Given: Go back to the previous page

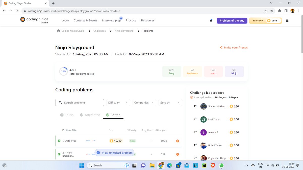Looking at the screenshot, I should point(4,11).
